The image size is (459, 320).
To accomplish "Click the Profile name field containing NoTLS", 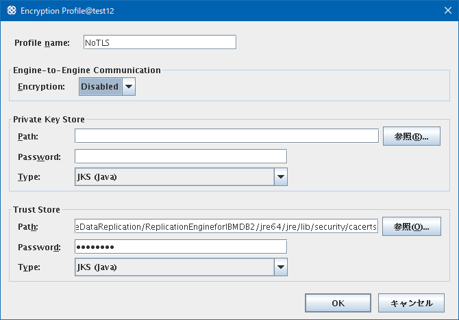I will [160, 42].
